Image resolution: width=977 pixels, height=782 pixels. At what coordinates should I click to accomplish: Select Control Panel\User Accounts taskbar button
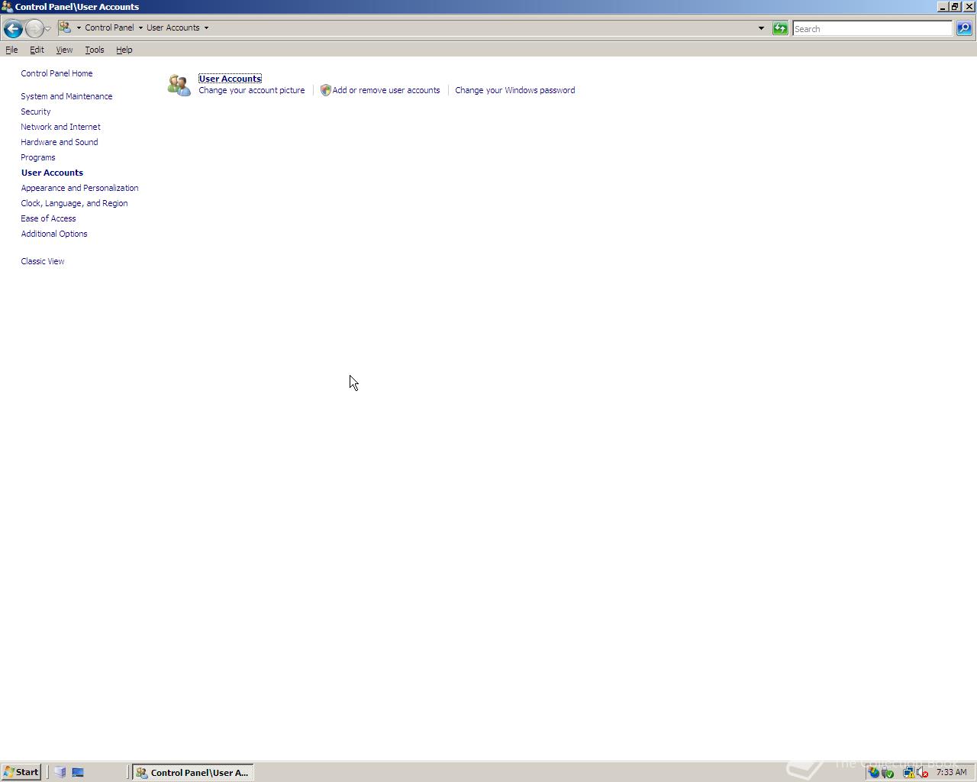[193, 772]
